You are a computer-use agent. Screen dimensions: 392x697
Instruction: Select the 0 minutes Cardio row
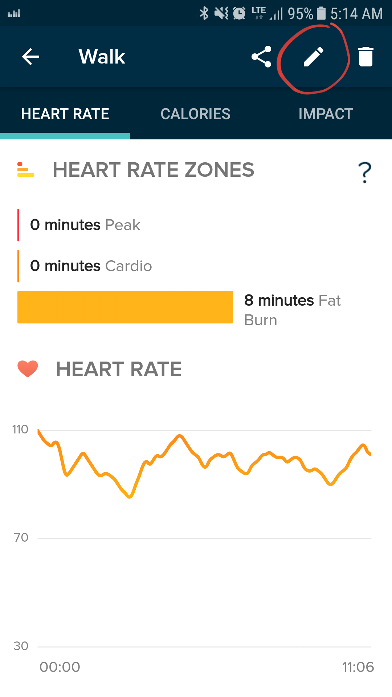click(x=91, y=266)
